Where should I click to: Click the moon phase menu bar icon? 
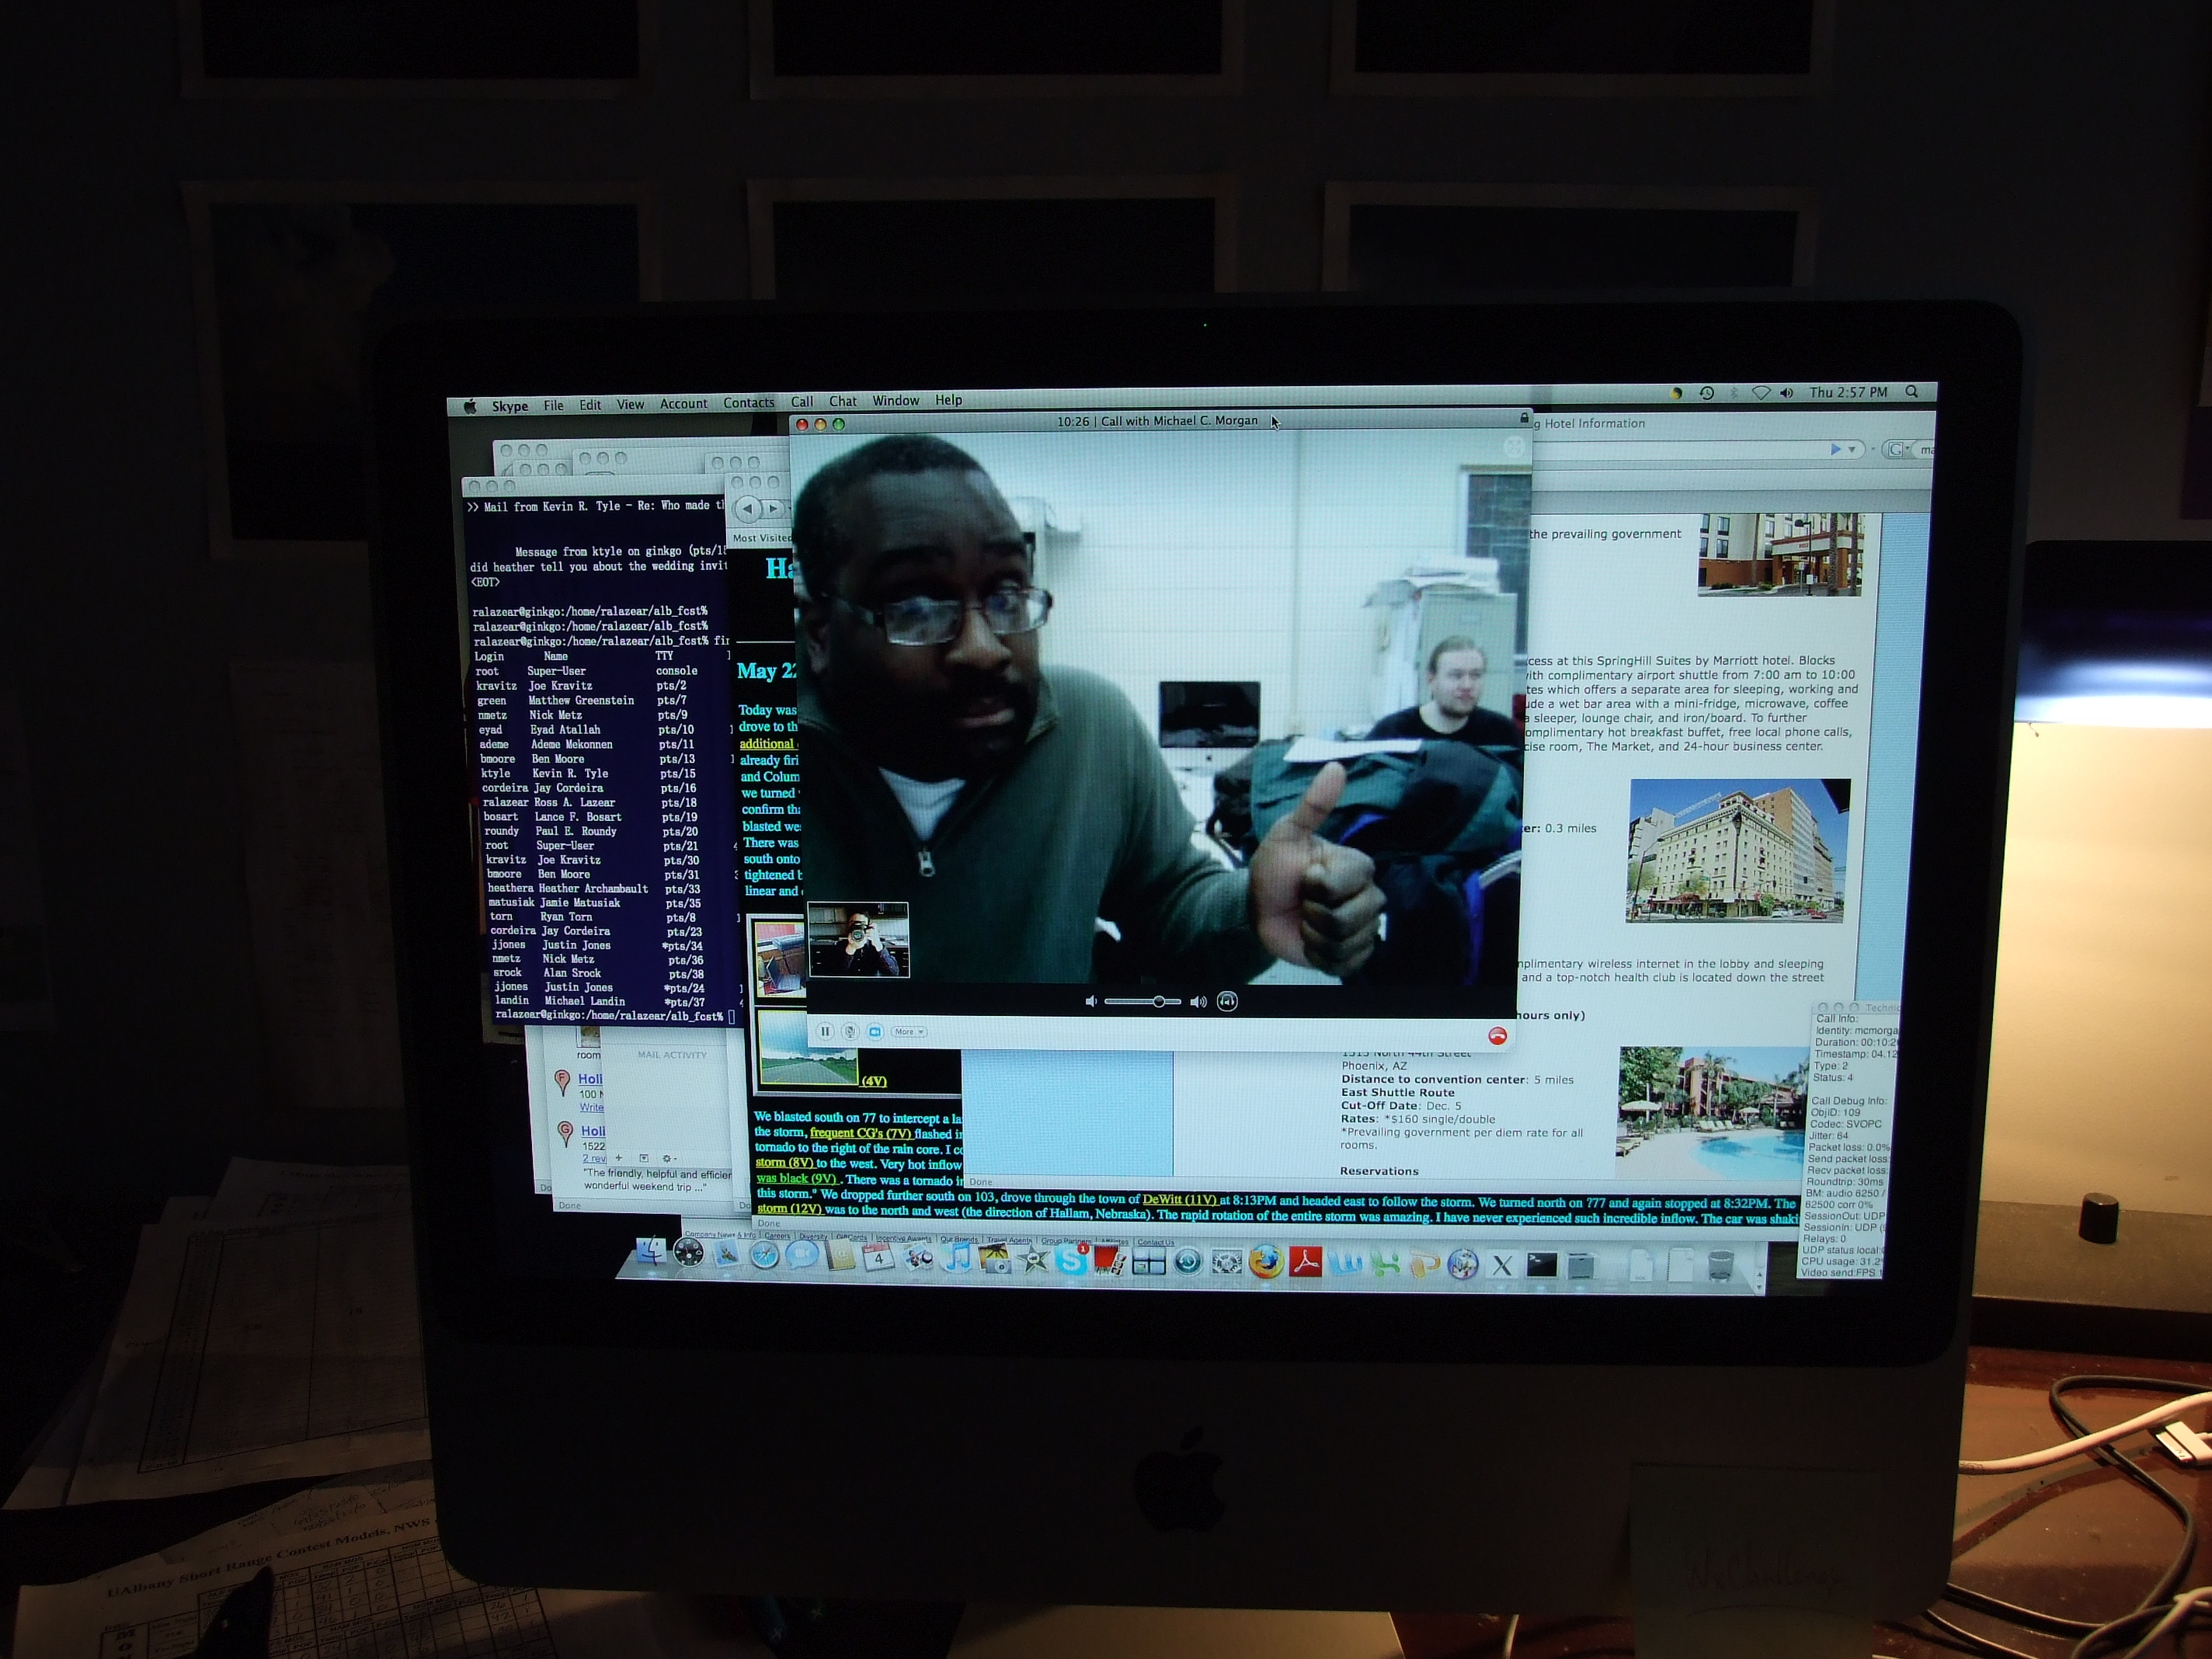pyautogui.click(x=1677, y=393)
